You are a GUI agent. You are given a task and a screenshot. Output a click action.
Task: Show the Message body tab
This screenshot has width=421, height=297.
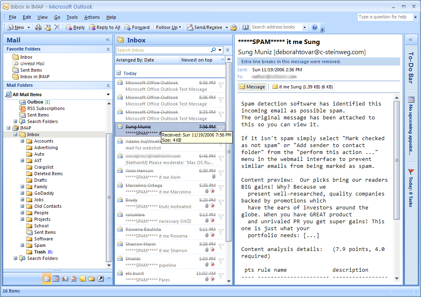coord(252,87)
